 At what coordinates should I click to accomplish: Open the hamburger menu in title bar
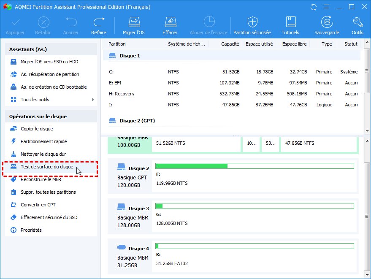326,7
